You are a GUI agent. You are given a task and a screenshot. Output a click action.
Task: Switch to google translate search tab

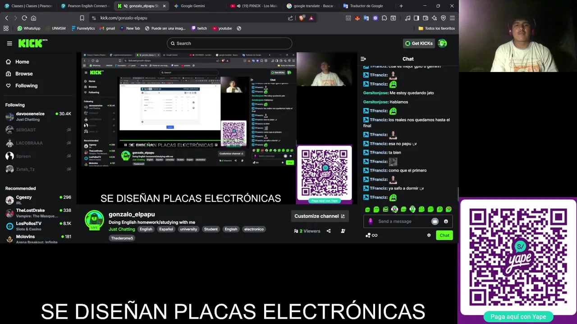tap(311, 6)
